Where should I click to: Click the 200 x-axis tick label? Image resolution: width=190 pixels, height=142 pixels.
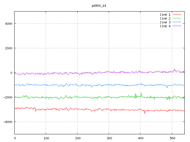tap(77, 138)
